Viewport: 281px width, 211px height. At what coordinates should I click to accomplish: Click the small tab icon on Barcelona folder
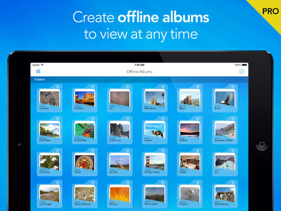click(163, 87)
